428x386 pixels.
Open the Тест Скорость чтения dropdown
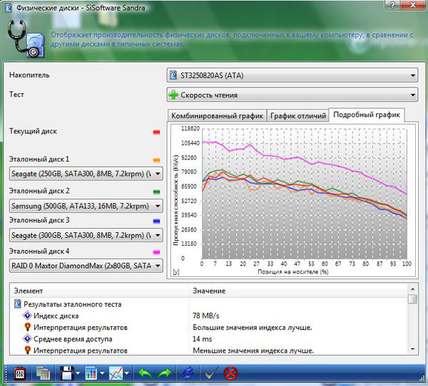[x=292, y=95]
